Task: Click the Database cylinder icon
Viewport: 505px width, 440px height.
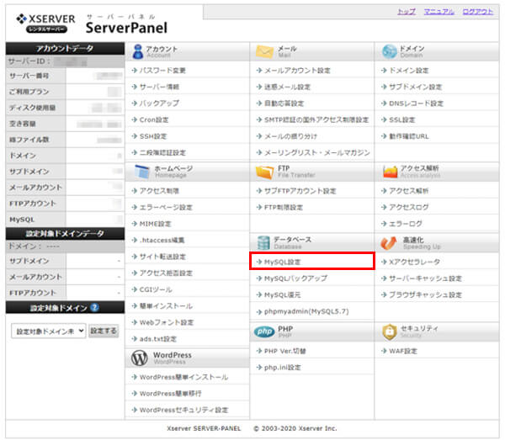Action: [x=263, y=242]
